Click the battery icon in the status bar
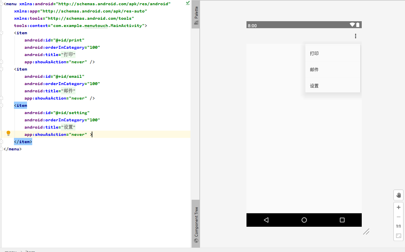Viewport: 405px width, 252px height. point(358,25)
